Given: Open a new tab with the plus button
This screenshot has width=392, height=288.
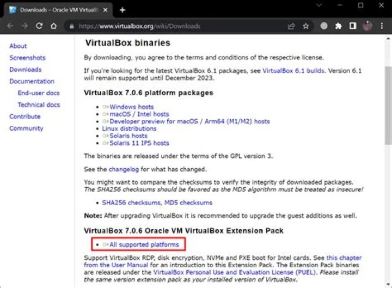Looking at the screenshot, I should (x=122, y=10).
